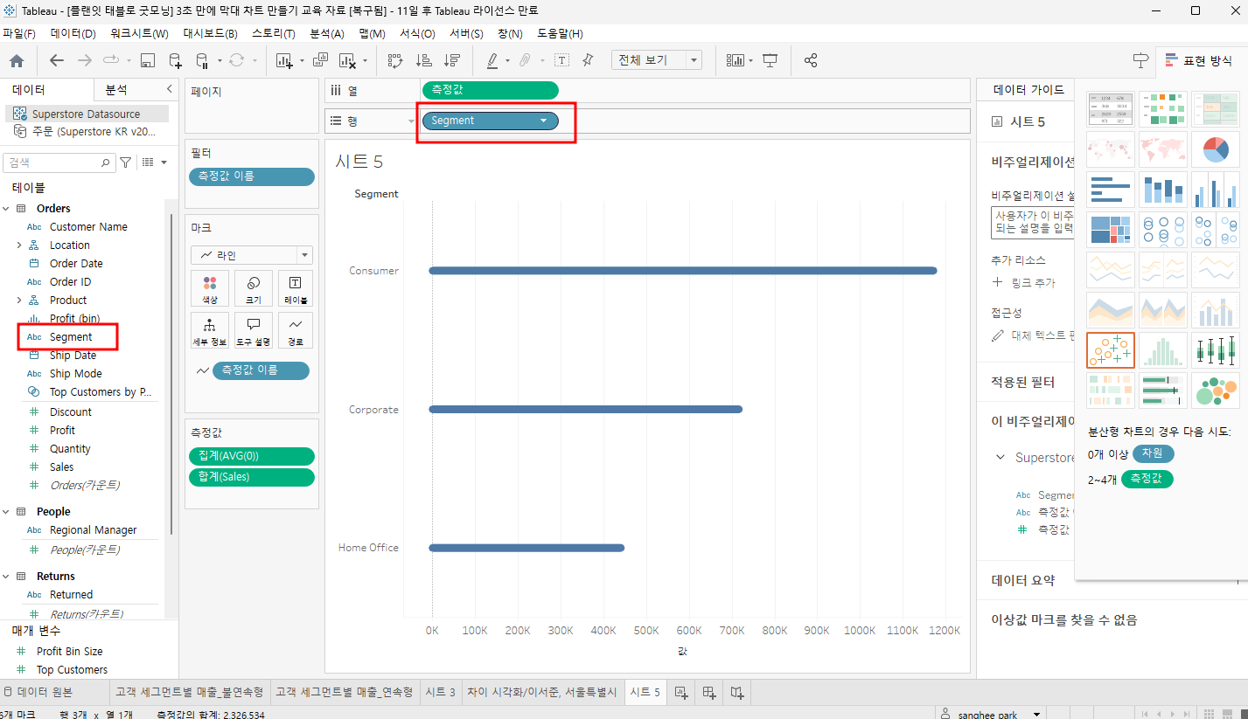Open the 서식(O) menu
Image resolution: width=1248 pixels, height=719 pixels.
coord(417,33)
